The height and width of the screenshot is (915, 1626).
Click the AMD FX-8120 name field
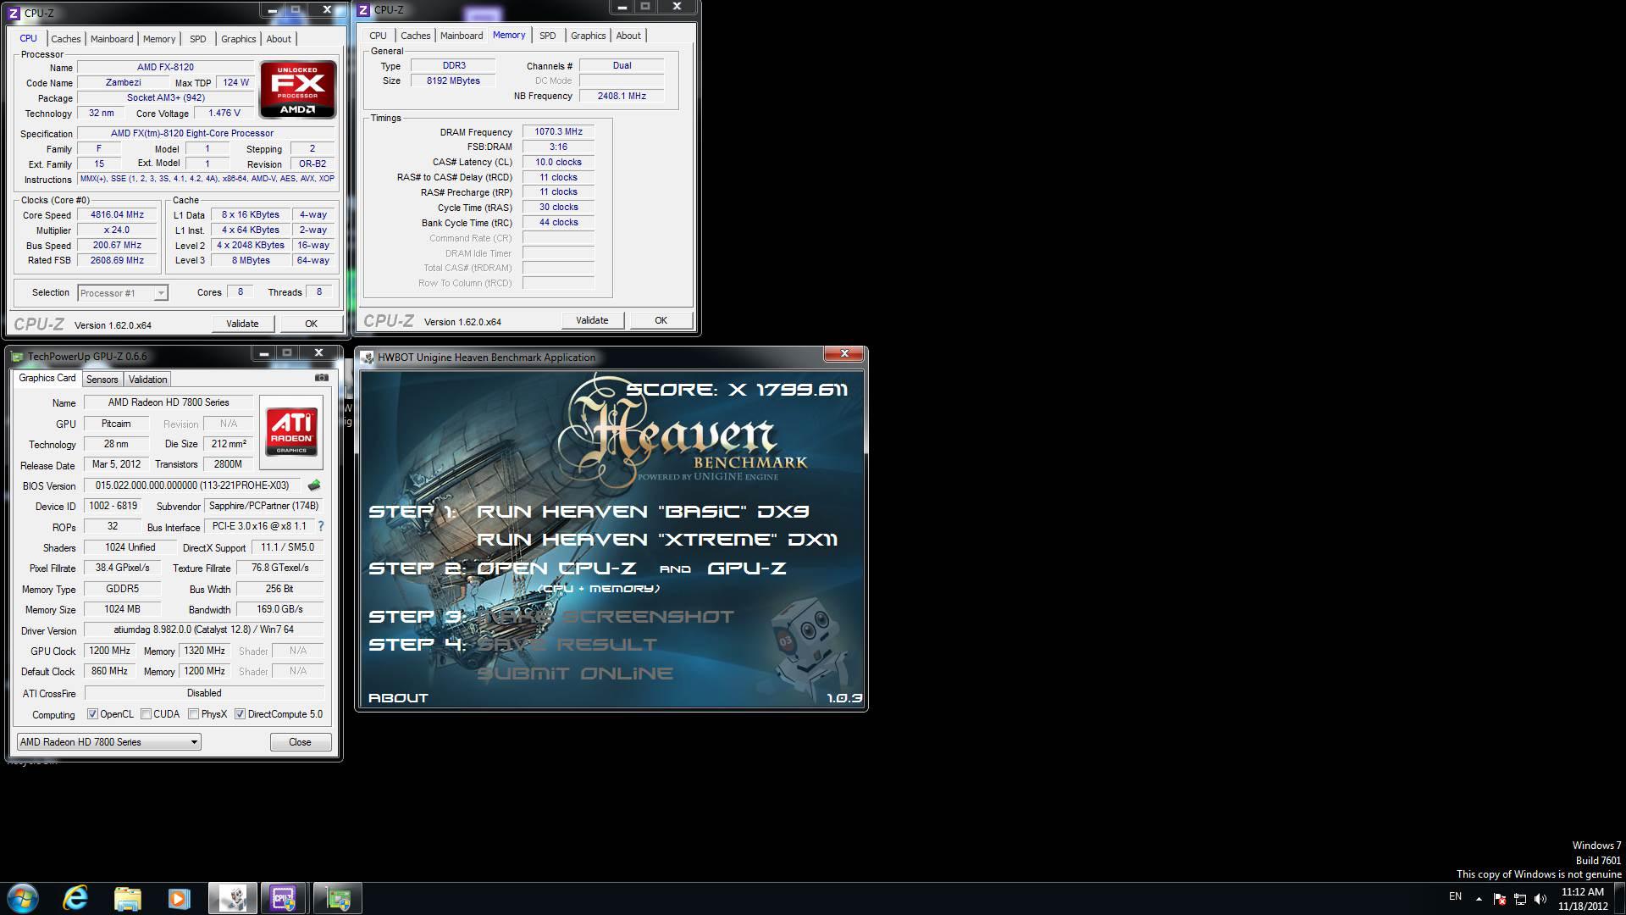tap(165, 67)
